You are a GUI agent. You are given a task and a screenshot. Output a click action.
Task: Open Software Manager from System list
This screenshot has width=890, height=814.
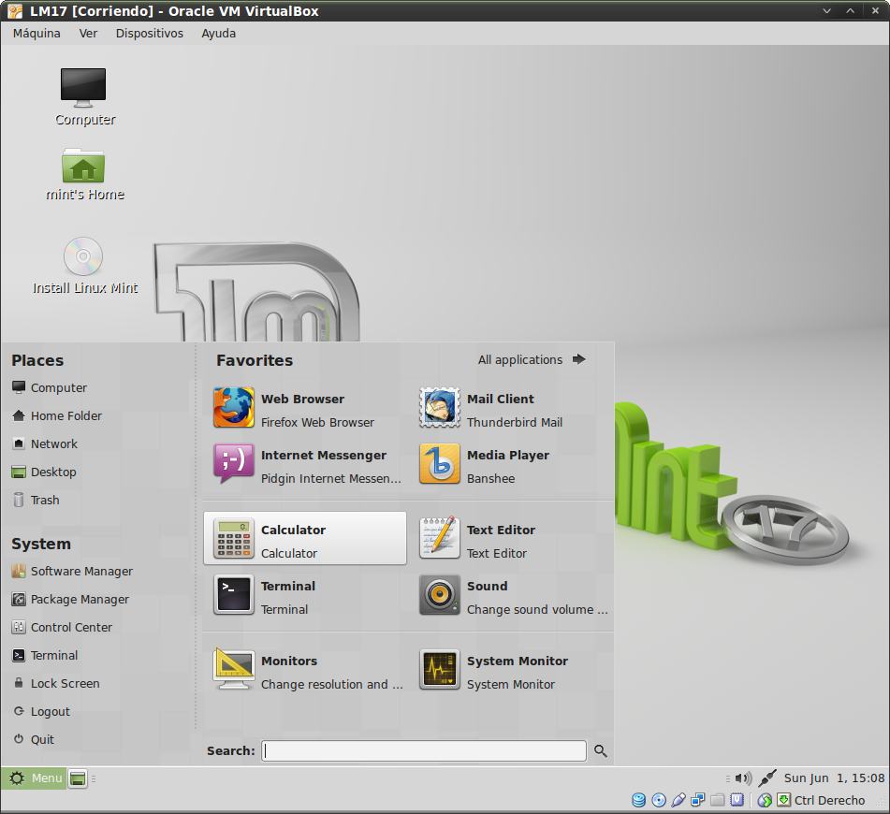pyautogui.click(x=80, y=571)
